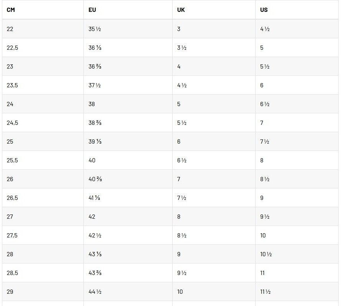Select UK size 10 cell
The image size is (341, 306).
point(180,291)
